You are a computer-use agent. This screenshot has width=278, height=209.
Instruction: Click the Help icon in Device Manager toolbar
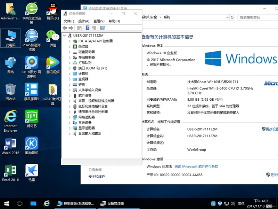[x=87, y=28]
